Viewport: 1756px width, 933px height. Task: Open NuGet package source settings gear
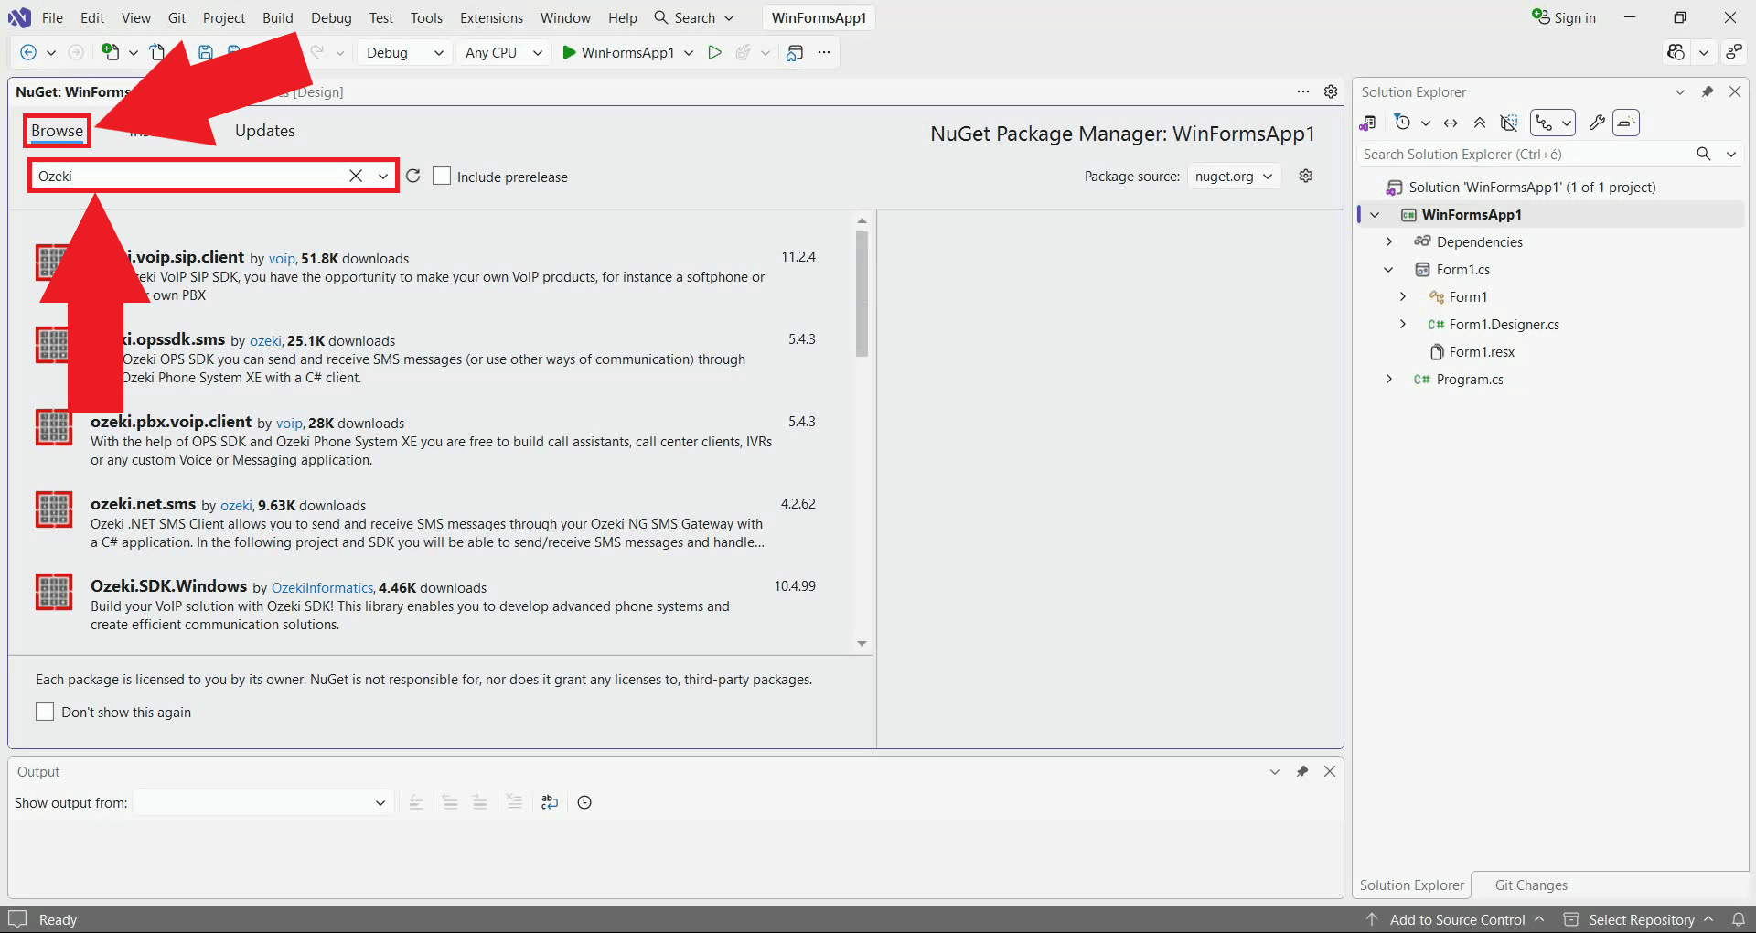(1306, 176)
